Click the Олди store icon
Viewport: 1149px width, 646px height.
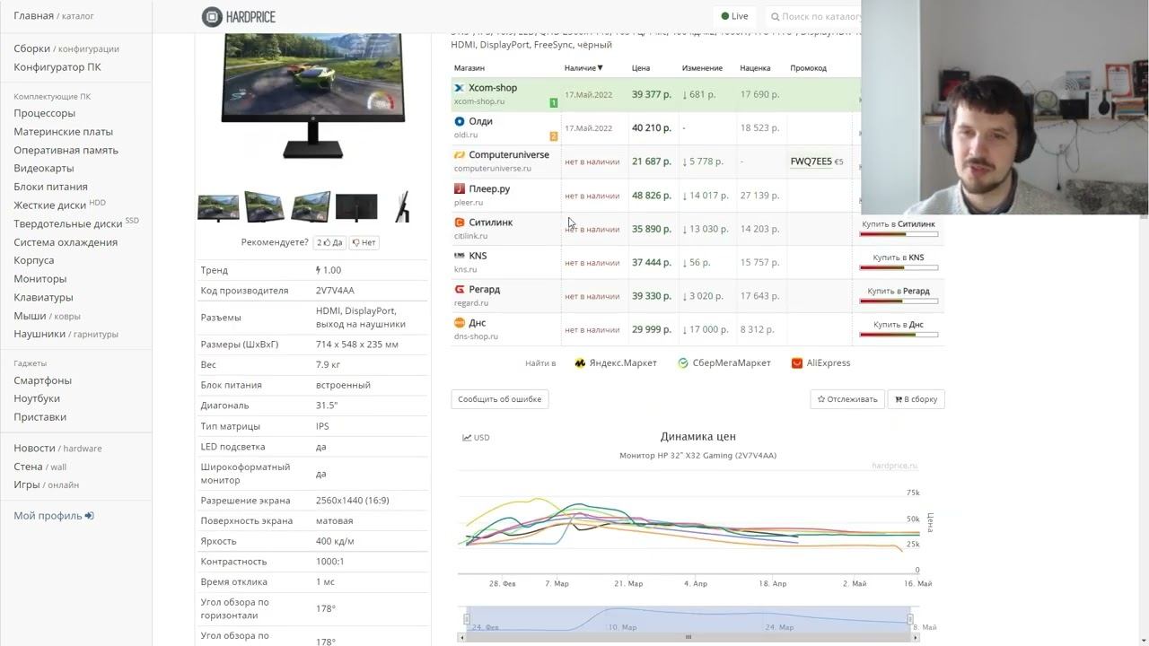[460, 121]
